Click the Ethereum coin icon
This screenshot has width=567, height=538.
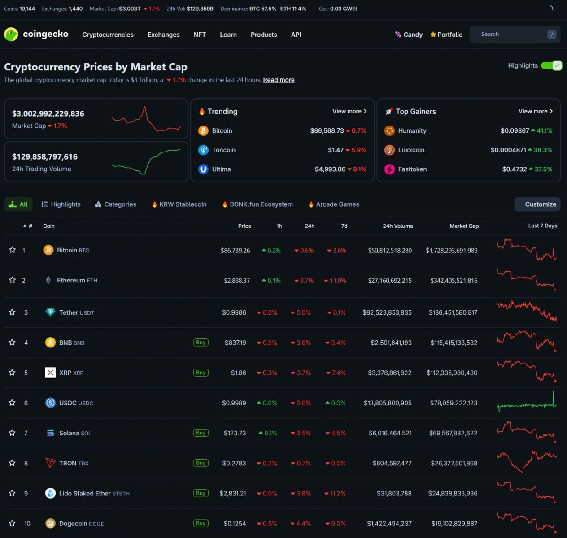(48, 280)
